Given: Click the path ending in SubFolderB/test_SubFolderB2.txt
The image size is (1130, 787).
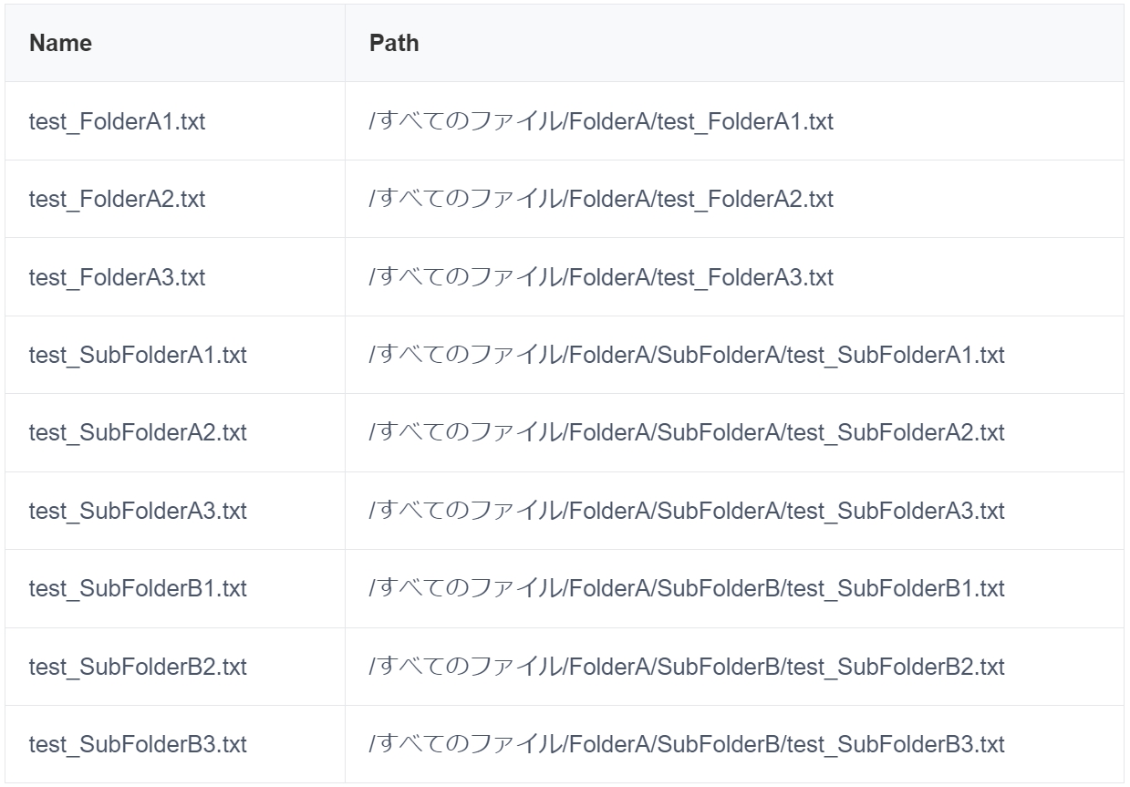Looking at the screenshot, I should click(687, 667).
